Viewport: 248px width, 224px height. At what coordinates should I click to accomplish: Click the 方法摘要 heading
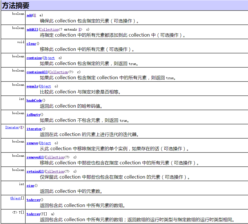15,5
